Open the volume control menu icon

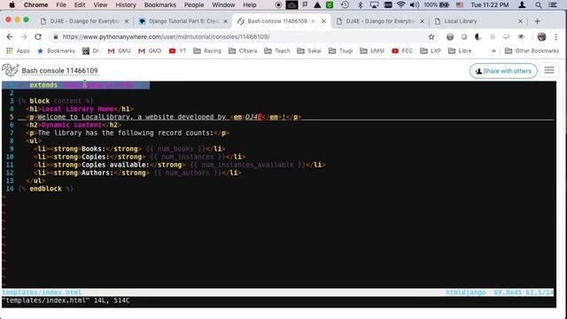(x=415, y=5)
